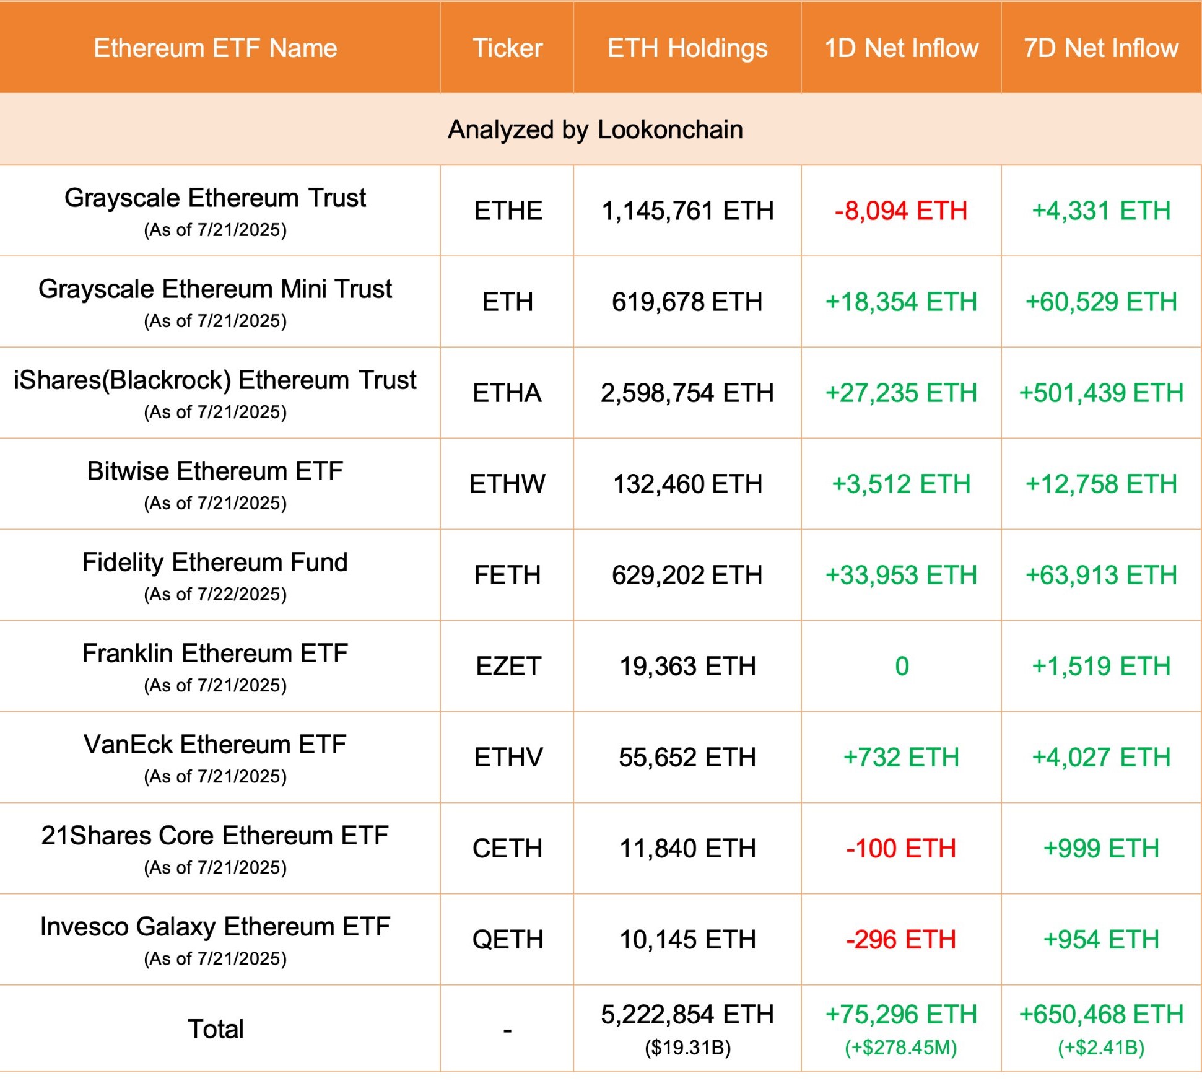Click total daily inflow +75,296 ETH

click(901, 1015)
